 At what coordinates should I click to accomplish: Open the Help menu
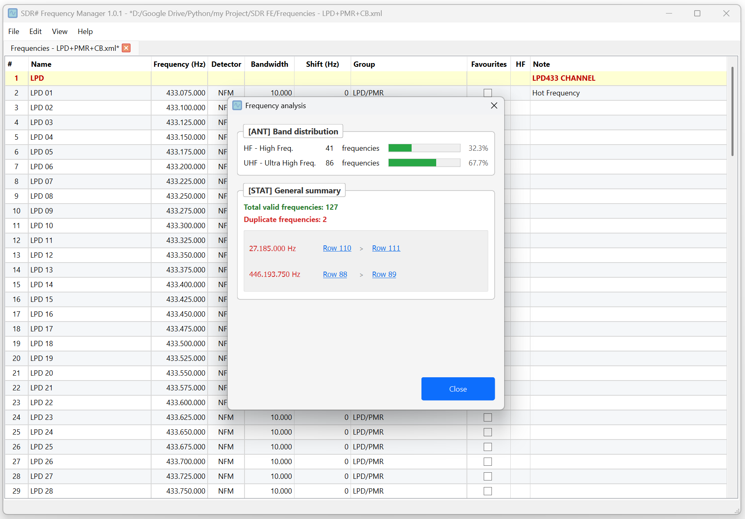(x=85, y=32)
